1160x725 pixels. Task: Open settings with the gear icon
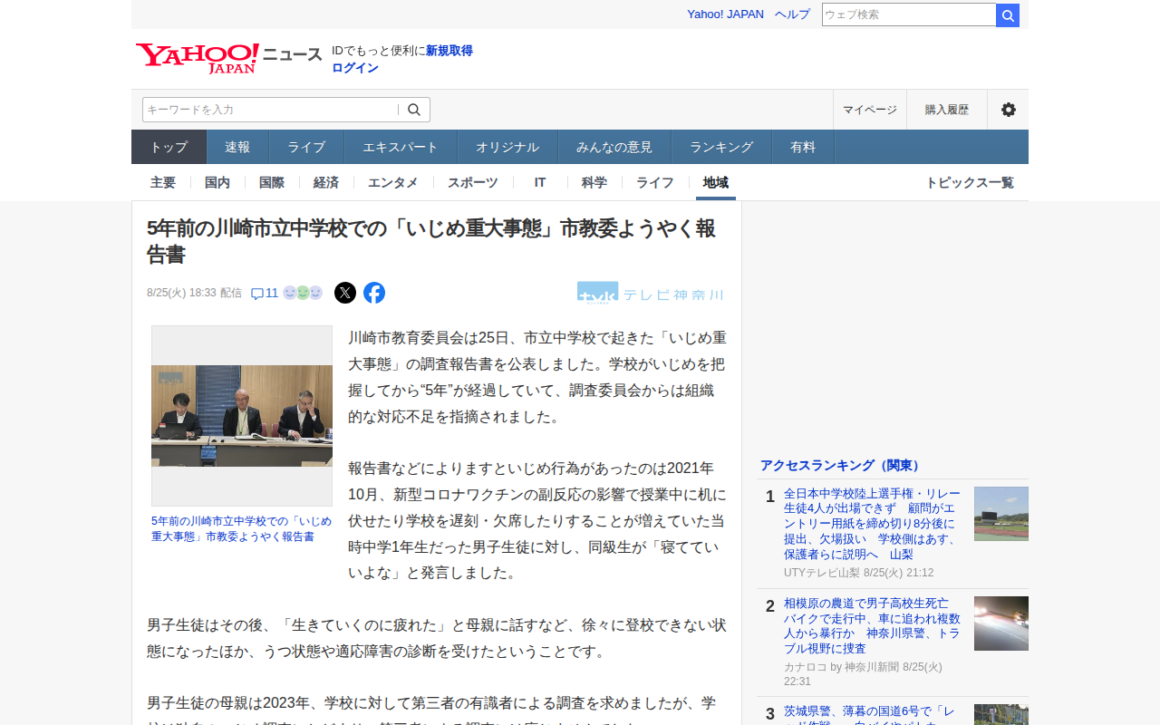pos(1008,110)
